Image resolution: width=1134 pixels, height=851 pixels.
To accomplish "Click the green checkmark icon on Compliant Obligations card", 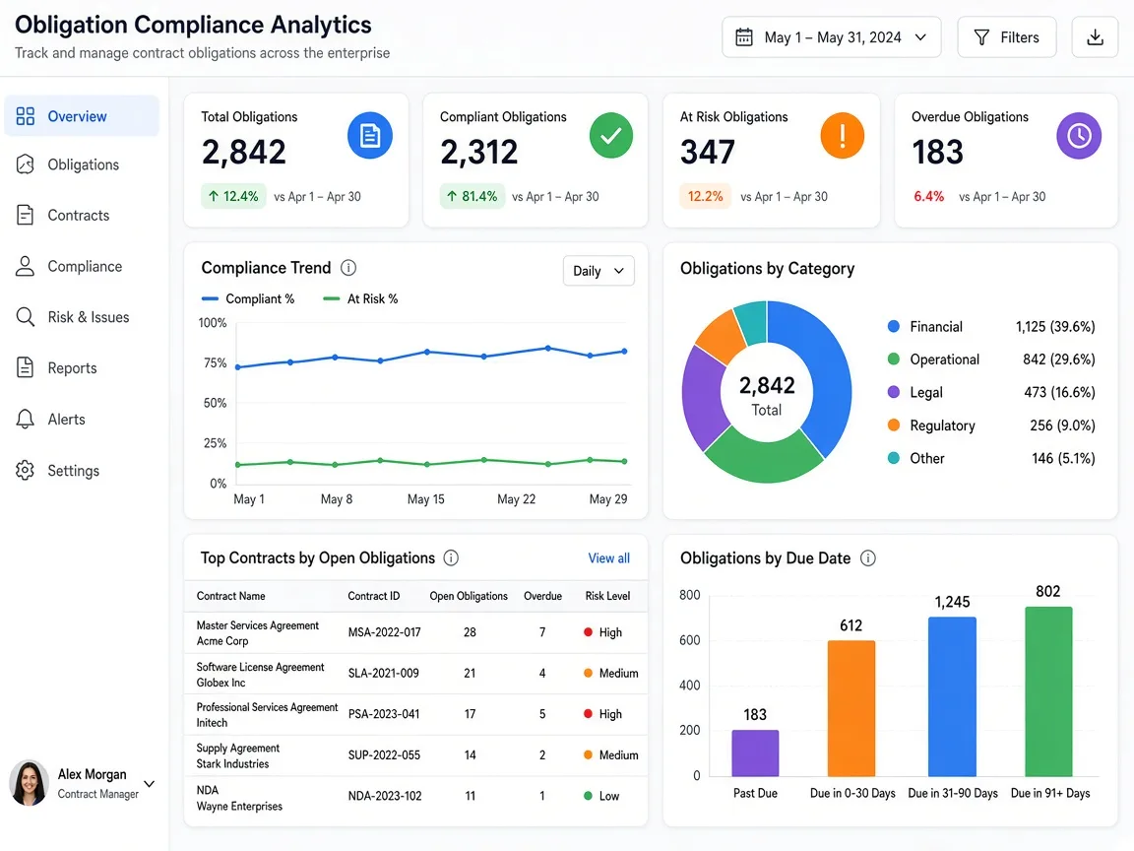I will tap(611, 135).
